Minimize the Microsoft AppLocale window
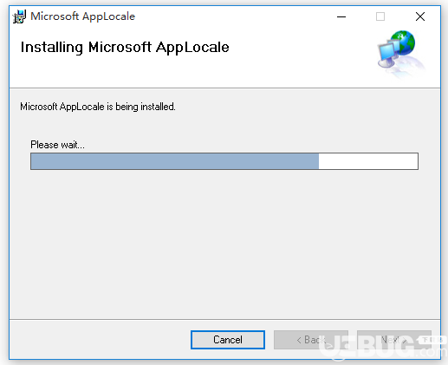Image resolution: width=448 pixels, height=365 pixels. (341, 16)
